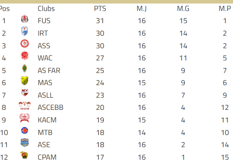Click the MTB basketball logo

coord(25,130)
